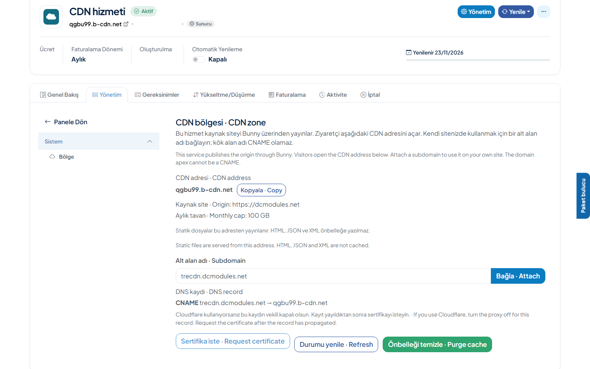Open the qgbu99.b-cdn.net link in header

pyautogui.click(x=95, y=24)
